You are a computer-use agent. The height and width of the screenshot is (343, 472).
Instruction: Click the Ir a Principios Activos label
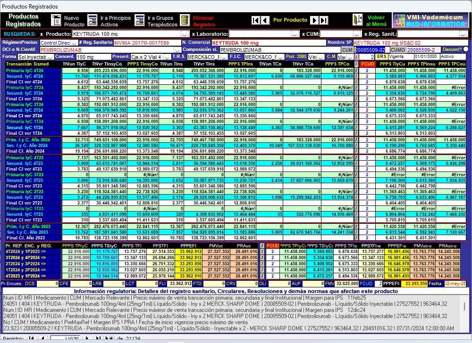[115, 21]
